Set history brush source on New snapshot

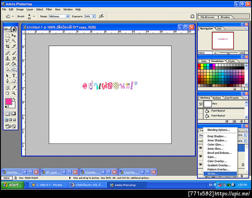(x=200, y=104)
